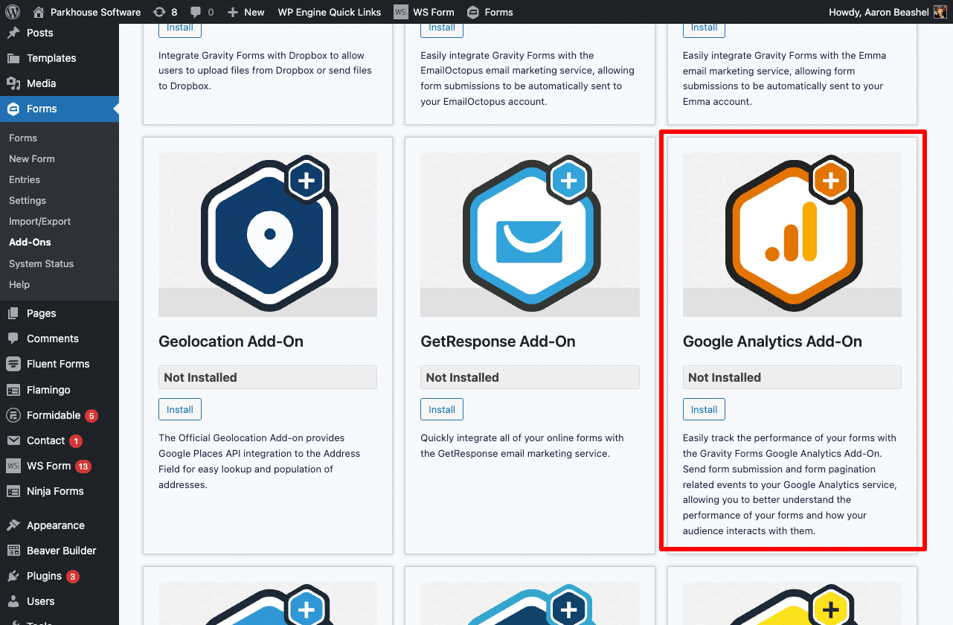Click the Formidable notification badge showing 5
Screen dimensions: 953x625
click(x=92, y=416)
